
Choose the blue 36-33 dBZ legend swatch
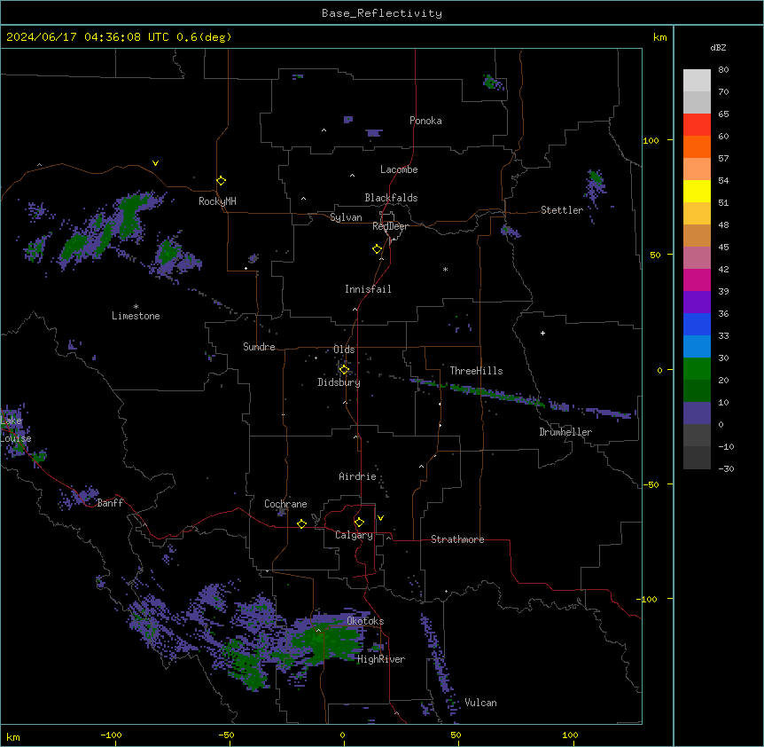697,324
